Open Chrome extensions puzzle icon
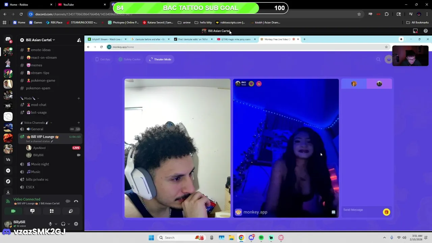Image resolution: width=432 pixels, height=243 pixels. pos(387,14)
